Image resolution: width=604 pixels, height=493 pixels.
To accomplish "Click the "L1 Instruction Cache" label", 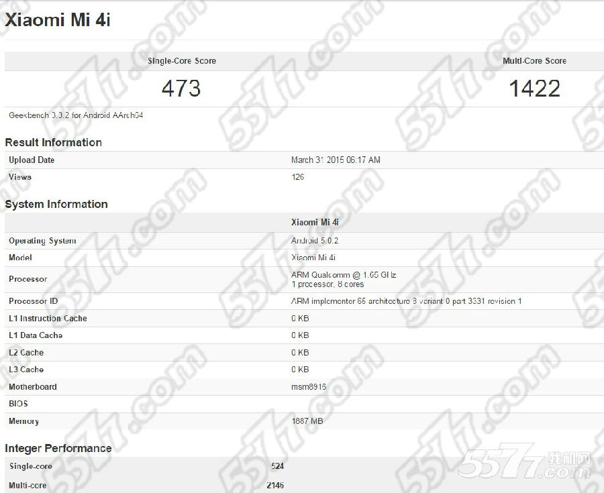I will (48, 319).
